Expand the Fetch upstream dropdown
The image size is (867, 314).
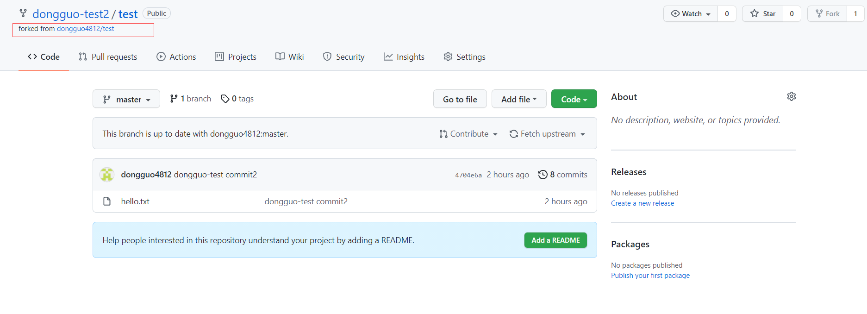click(x=547, y=134)
